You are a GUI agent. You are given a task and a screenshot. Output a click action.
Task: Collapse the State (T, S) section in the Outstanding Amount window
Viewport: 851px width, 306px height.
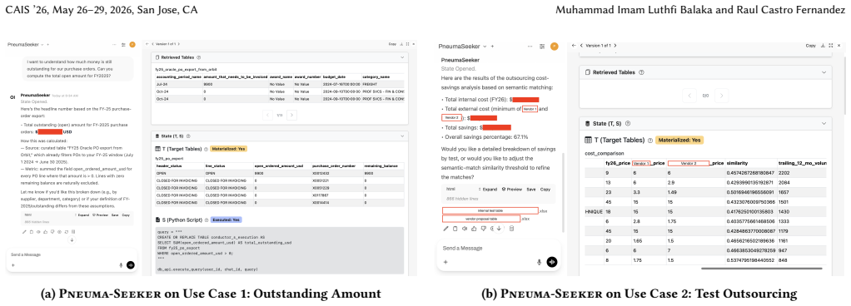coord(401,136)
